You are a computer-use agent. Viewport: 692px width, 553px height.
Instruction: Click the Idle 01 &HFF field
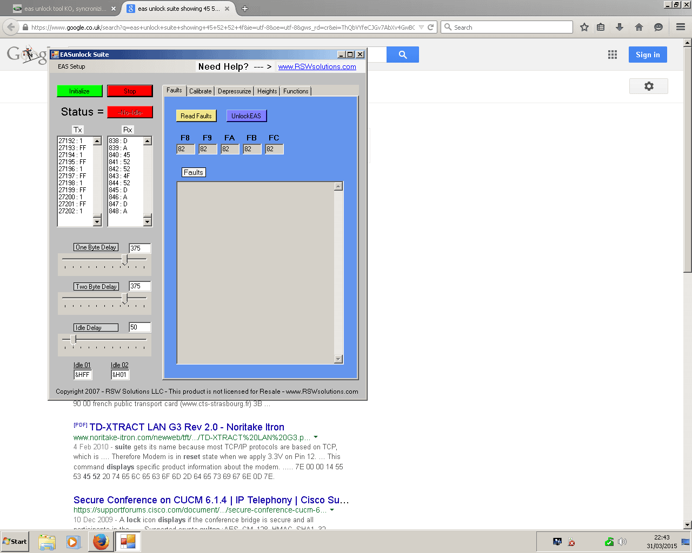(x=83, y=375)
